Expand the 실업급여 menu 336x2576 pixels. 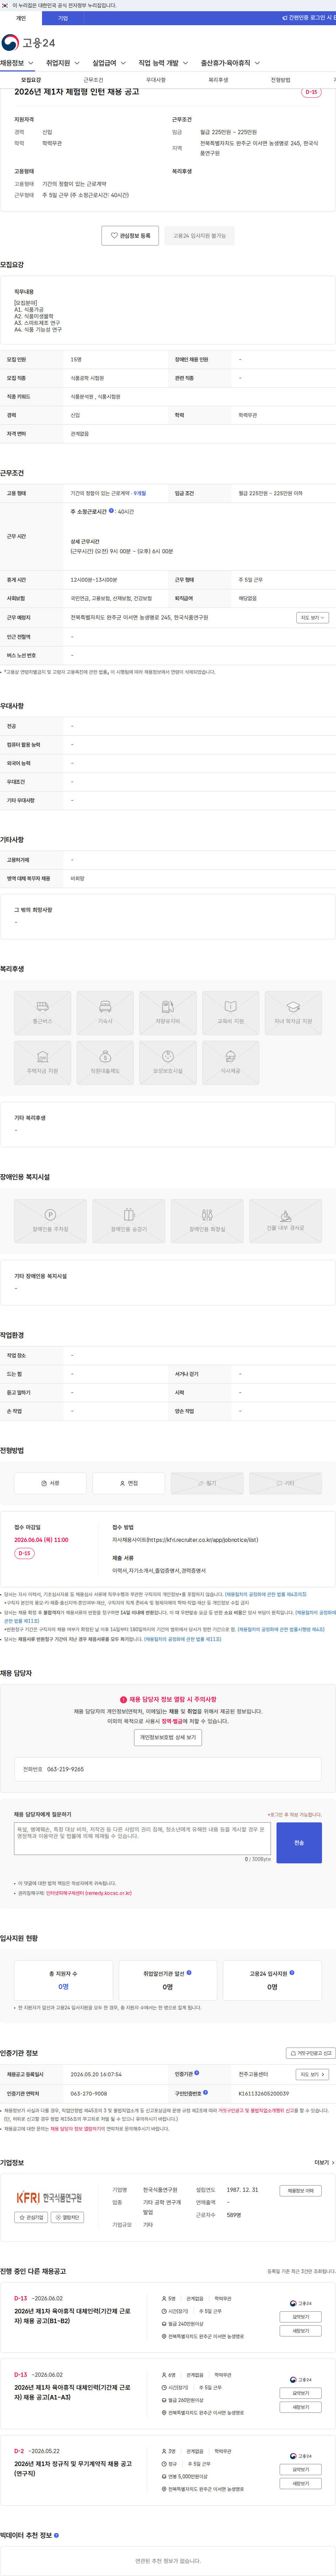point(109,63)
